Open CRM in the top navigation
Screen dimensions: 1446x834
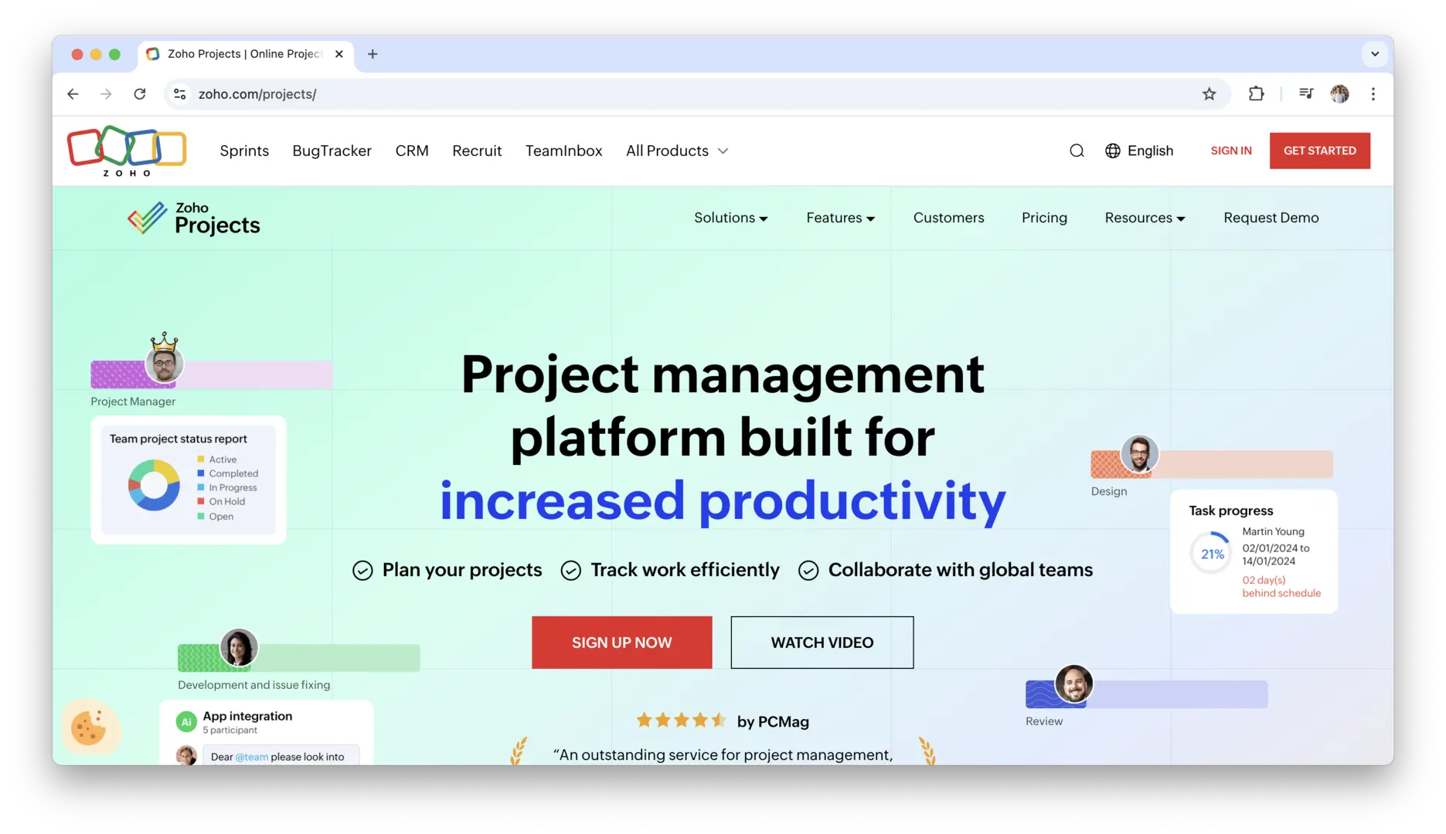[x=412, y=151]
